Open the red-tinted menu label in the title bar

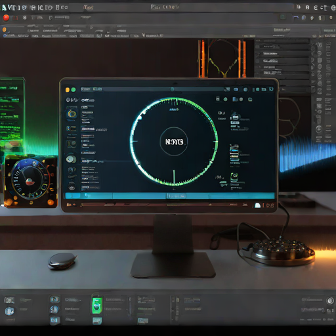tap(88, 8)
